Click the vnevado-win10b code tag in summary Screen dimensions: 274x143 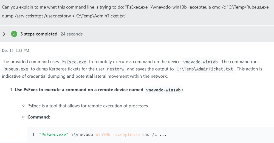click(x=200, y=62)
